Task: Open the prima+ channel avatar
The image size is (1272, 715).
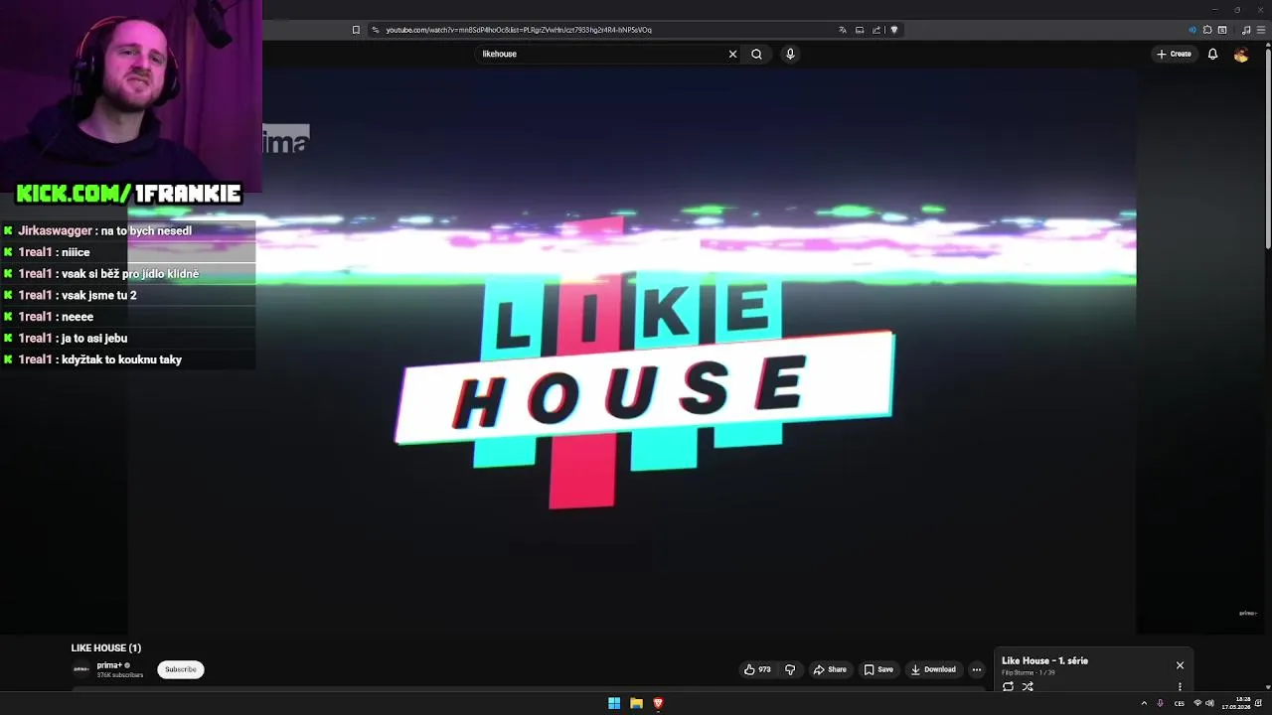Action: point(81,669)
